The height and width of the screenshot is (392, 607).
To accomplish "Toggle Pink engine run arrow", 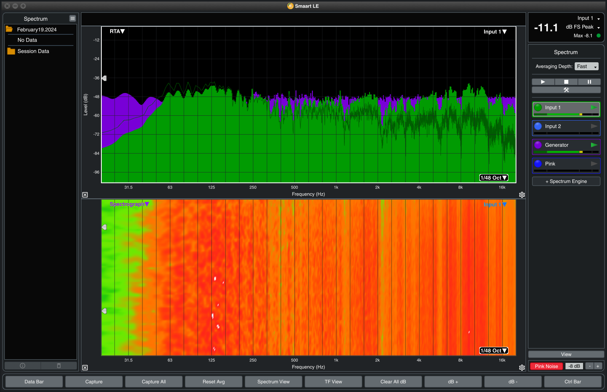I will [594, 164].
